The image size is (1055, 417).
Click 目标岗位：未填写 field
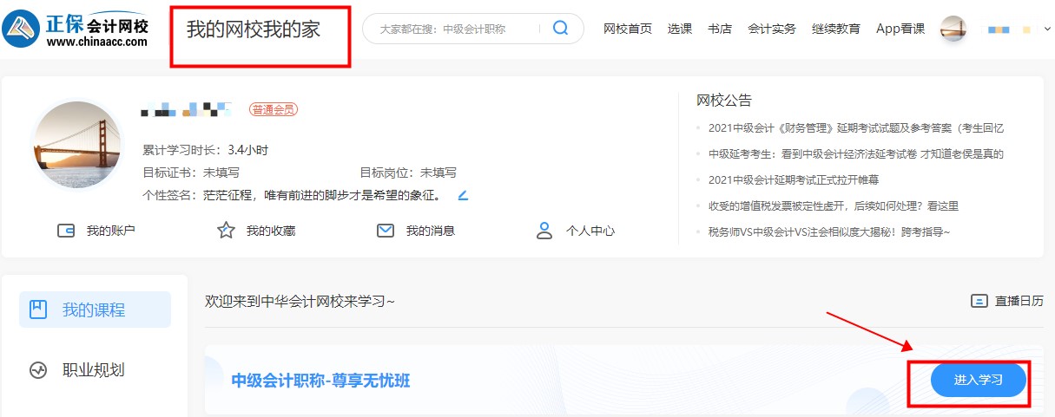pos(408,173)
